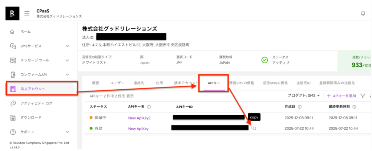Switch to the APIキー tab
Viewport: 372px width, 151px height.
tap(213, 83)
